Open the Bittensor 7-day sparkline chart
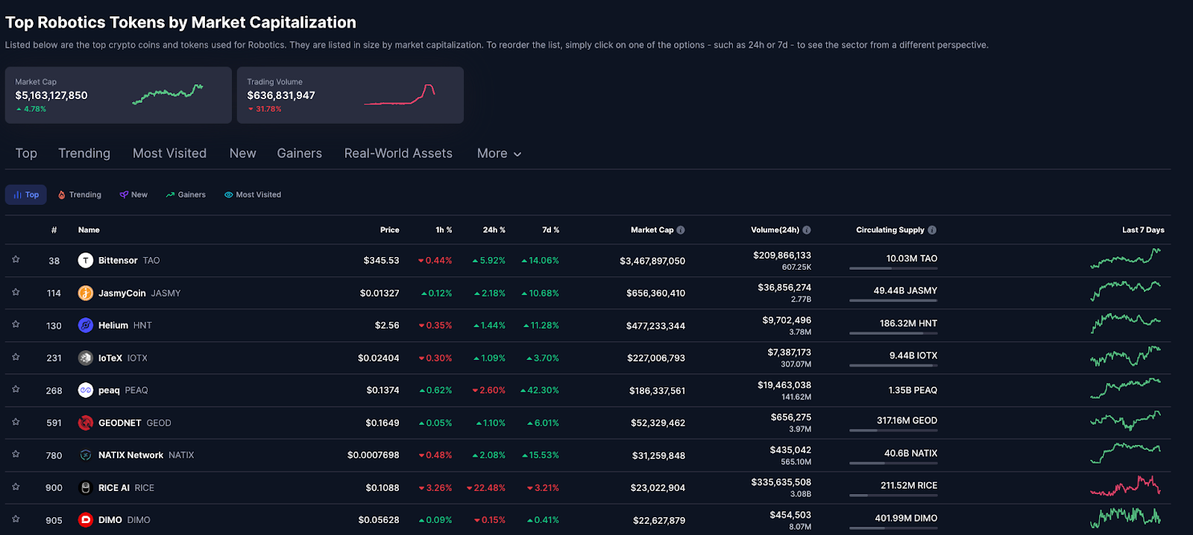This screenshot has height=535, width=1193. point(1125,259)
